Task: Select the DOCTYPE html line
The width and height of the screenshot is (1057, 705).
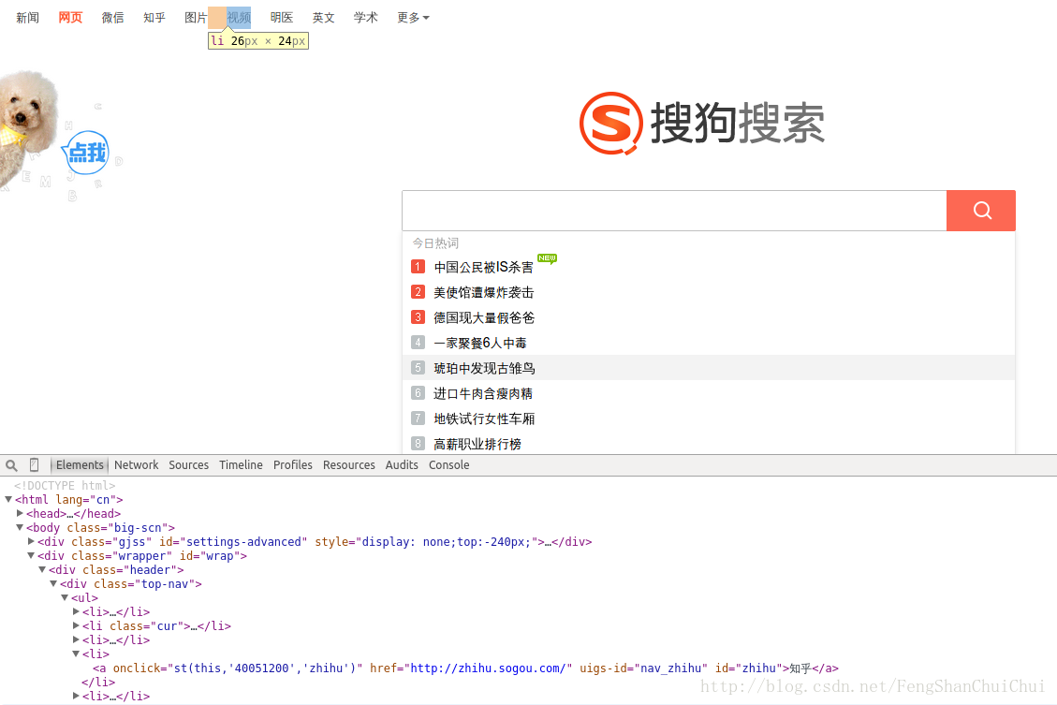Action: [65, 485]
